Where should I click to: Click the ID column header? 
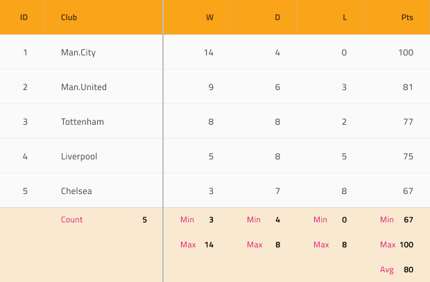pos(22,17)
